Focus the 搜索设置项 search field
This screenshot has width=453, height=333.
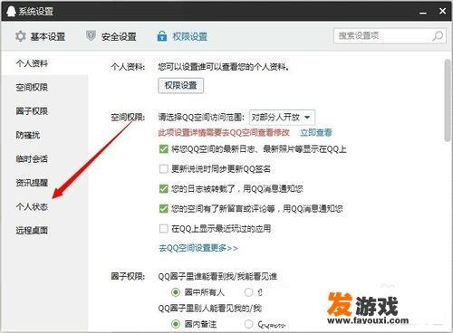[390, 36]
